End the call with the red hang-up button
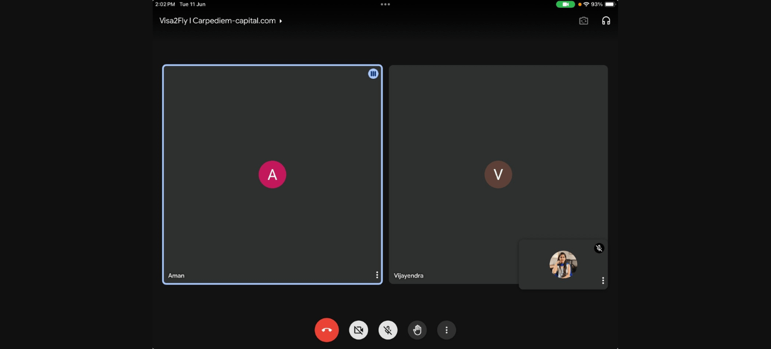 coord(326,330)
